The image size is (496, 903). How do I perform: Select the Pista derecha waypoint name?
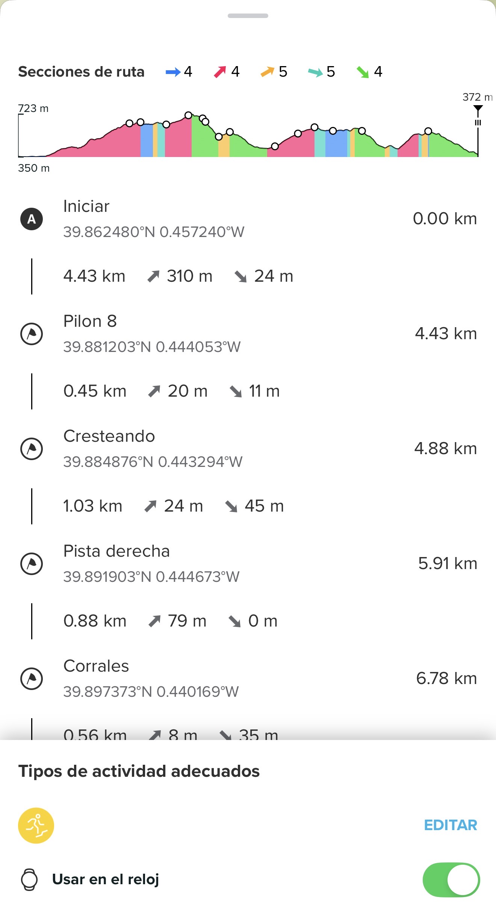tap(116, 551)
